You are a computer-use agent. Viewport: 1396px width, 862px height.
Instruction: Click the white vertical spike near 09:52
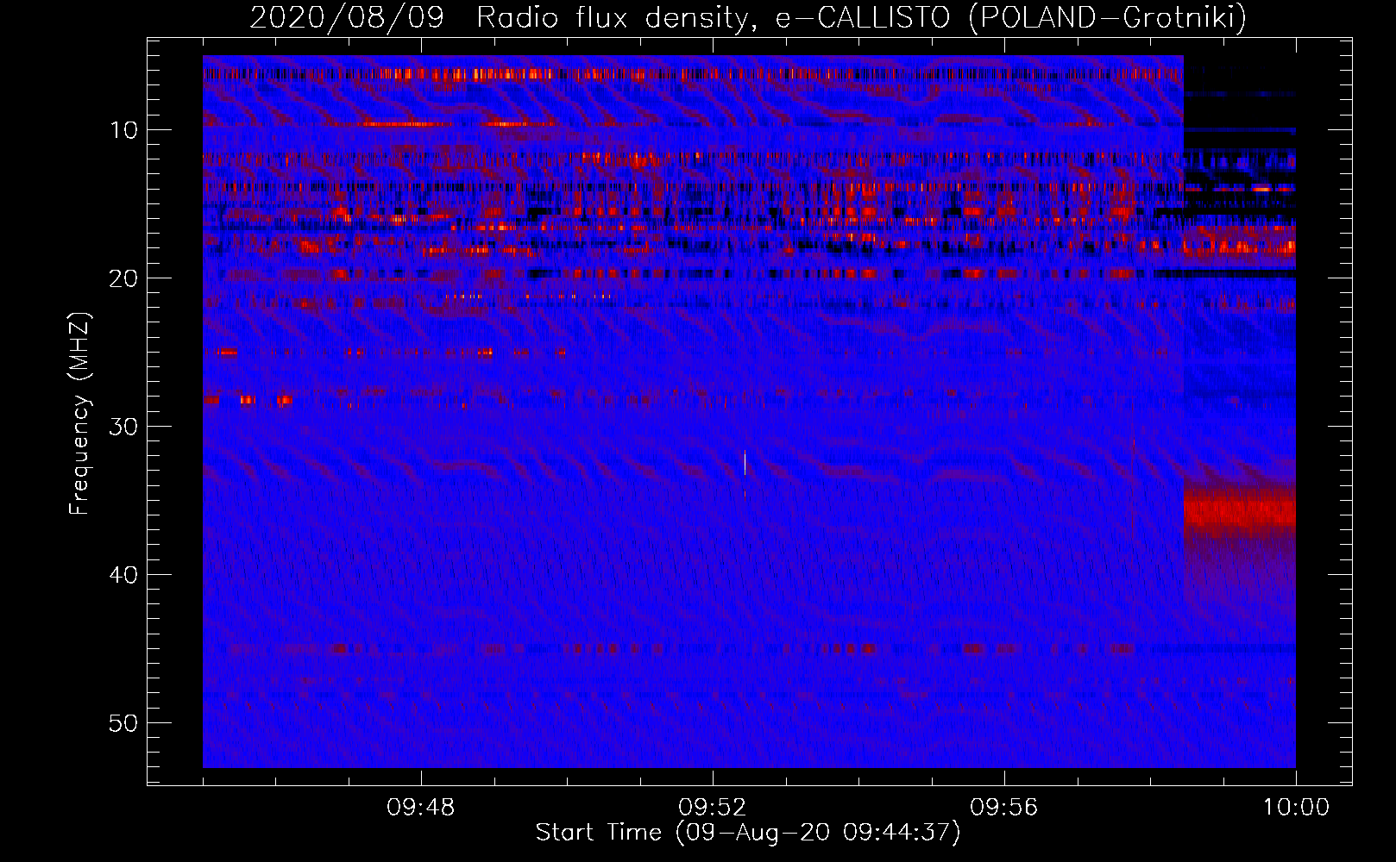pos(745,464)
